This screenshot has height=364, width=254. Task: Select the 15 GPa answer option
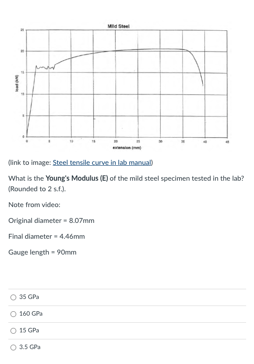point(29,331)
